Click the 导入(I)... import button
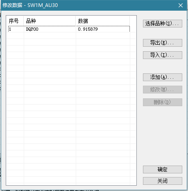Image resolution: width=188 pixels, height=191 pixels. 163,55
